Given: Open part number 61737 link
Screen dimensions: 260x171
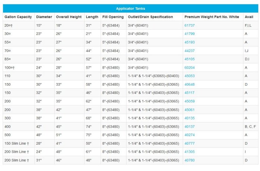Looking at the screenshot, I should (189, 26).
